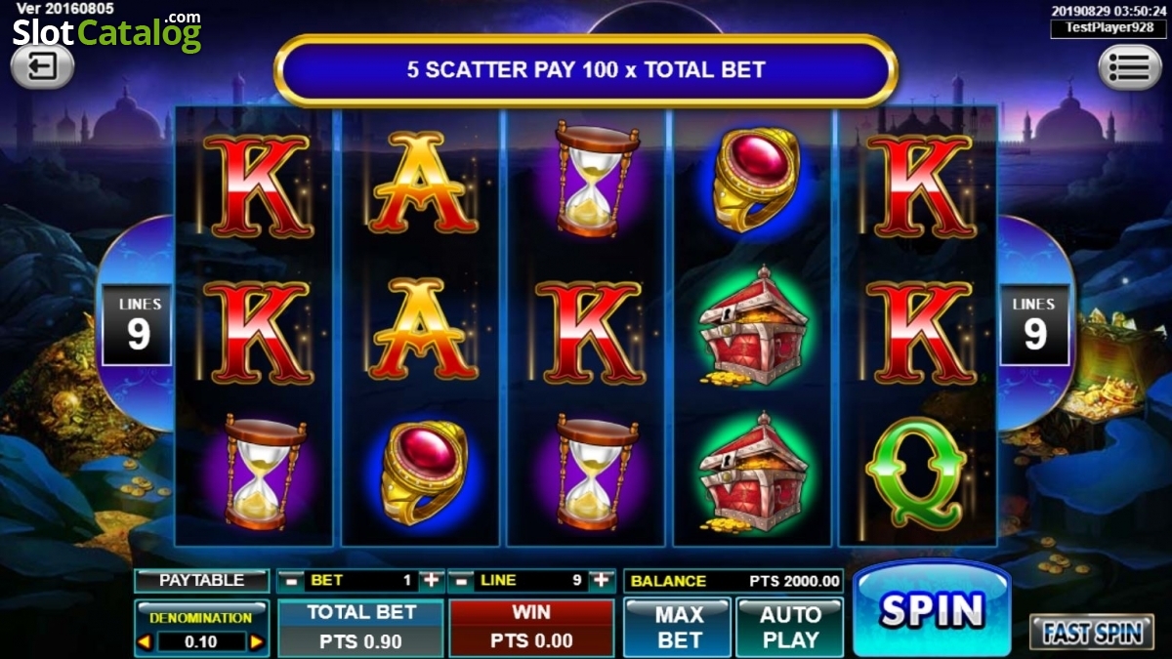1172x659 pixels.
Task: Increase bet with plus button
Action: click(x=432, y=580)
